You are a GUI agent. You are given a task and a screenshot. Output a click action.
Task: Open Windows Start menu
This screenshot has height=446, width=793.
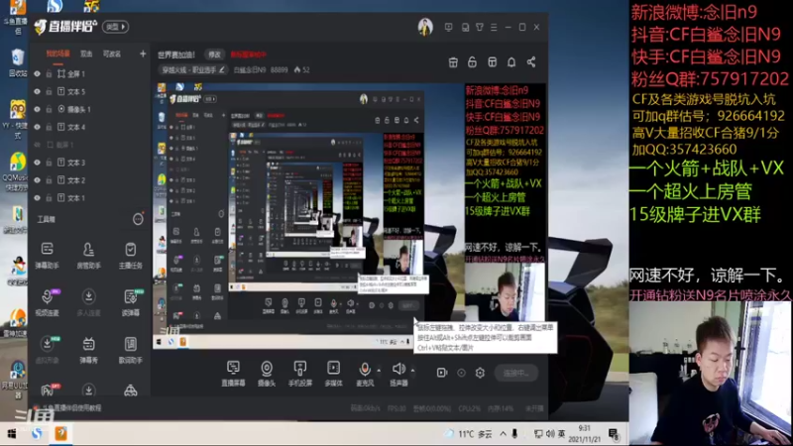pyautogui.click(x=11, y=434)
